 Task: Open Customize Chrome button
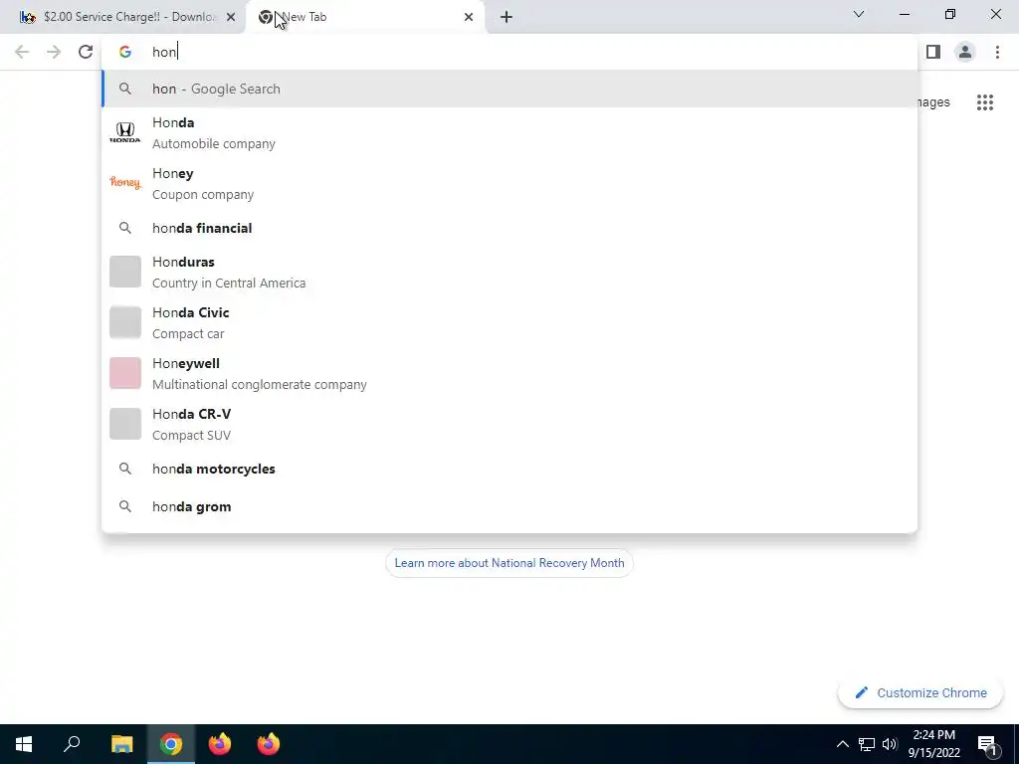(920, 693)
